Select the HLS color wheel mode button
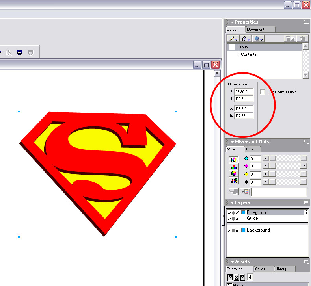This screenshot has height=286, width=311. point(234,174)
